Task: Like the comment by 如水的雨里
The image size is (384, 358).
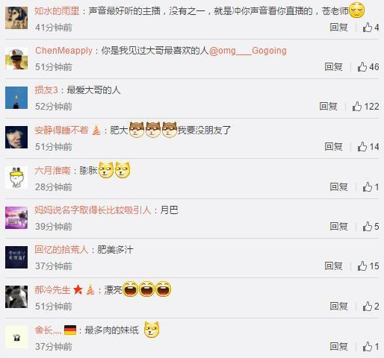Action: click(x=371, y=28)
